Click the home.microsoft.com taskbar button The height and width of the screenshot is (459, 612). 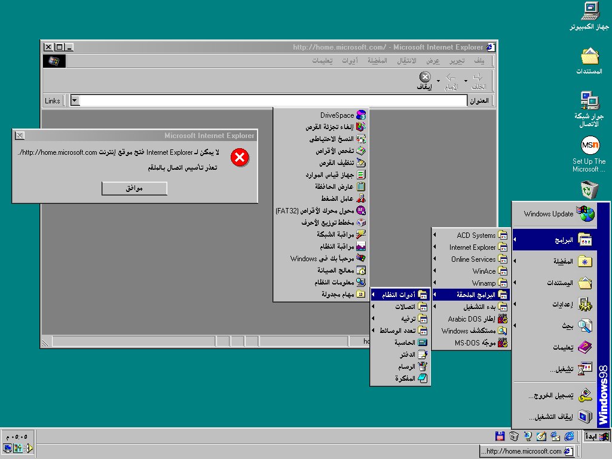coord(527,451)
